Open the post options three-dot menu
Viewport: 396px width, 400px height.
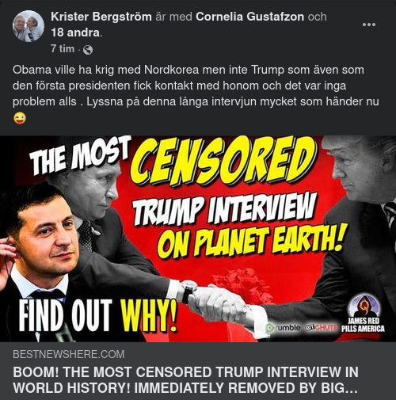369,25
